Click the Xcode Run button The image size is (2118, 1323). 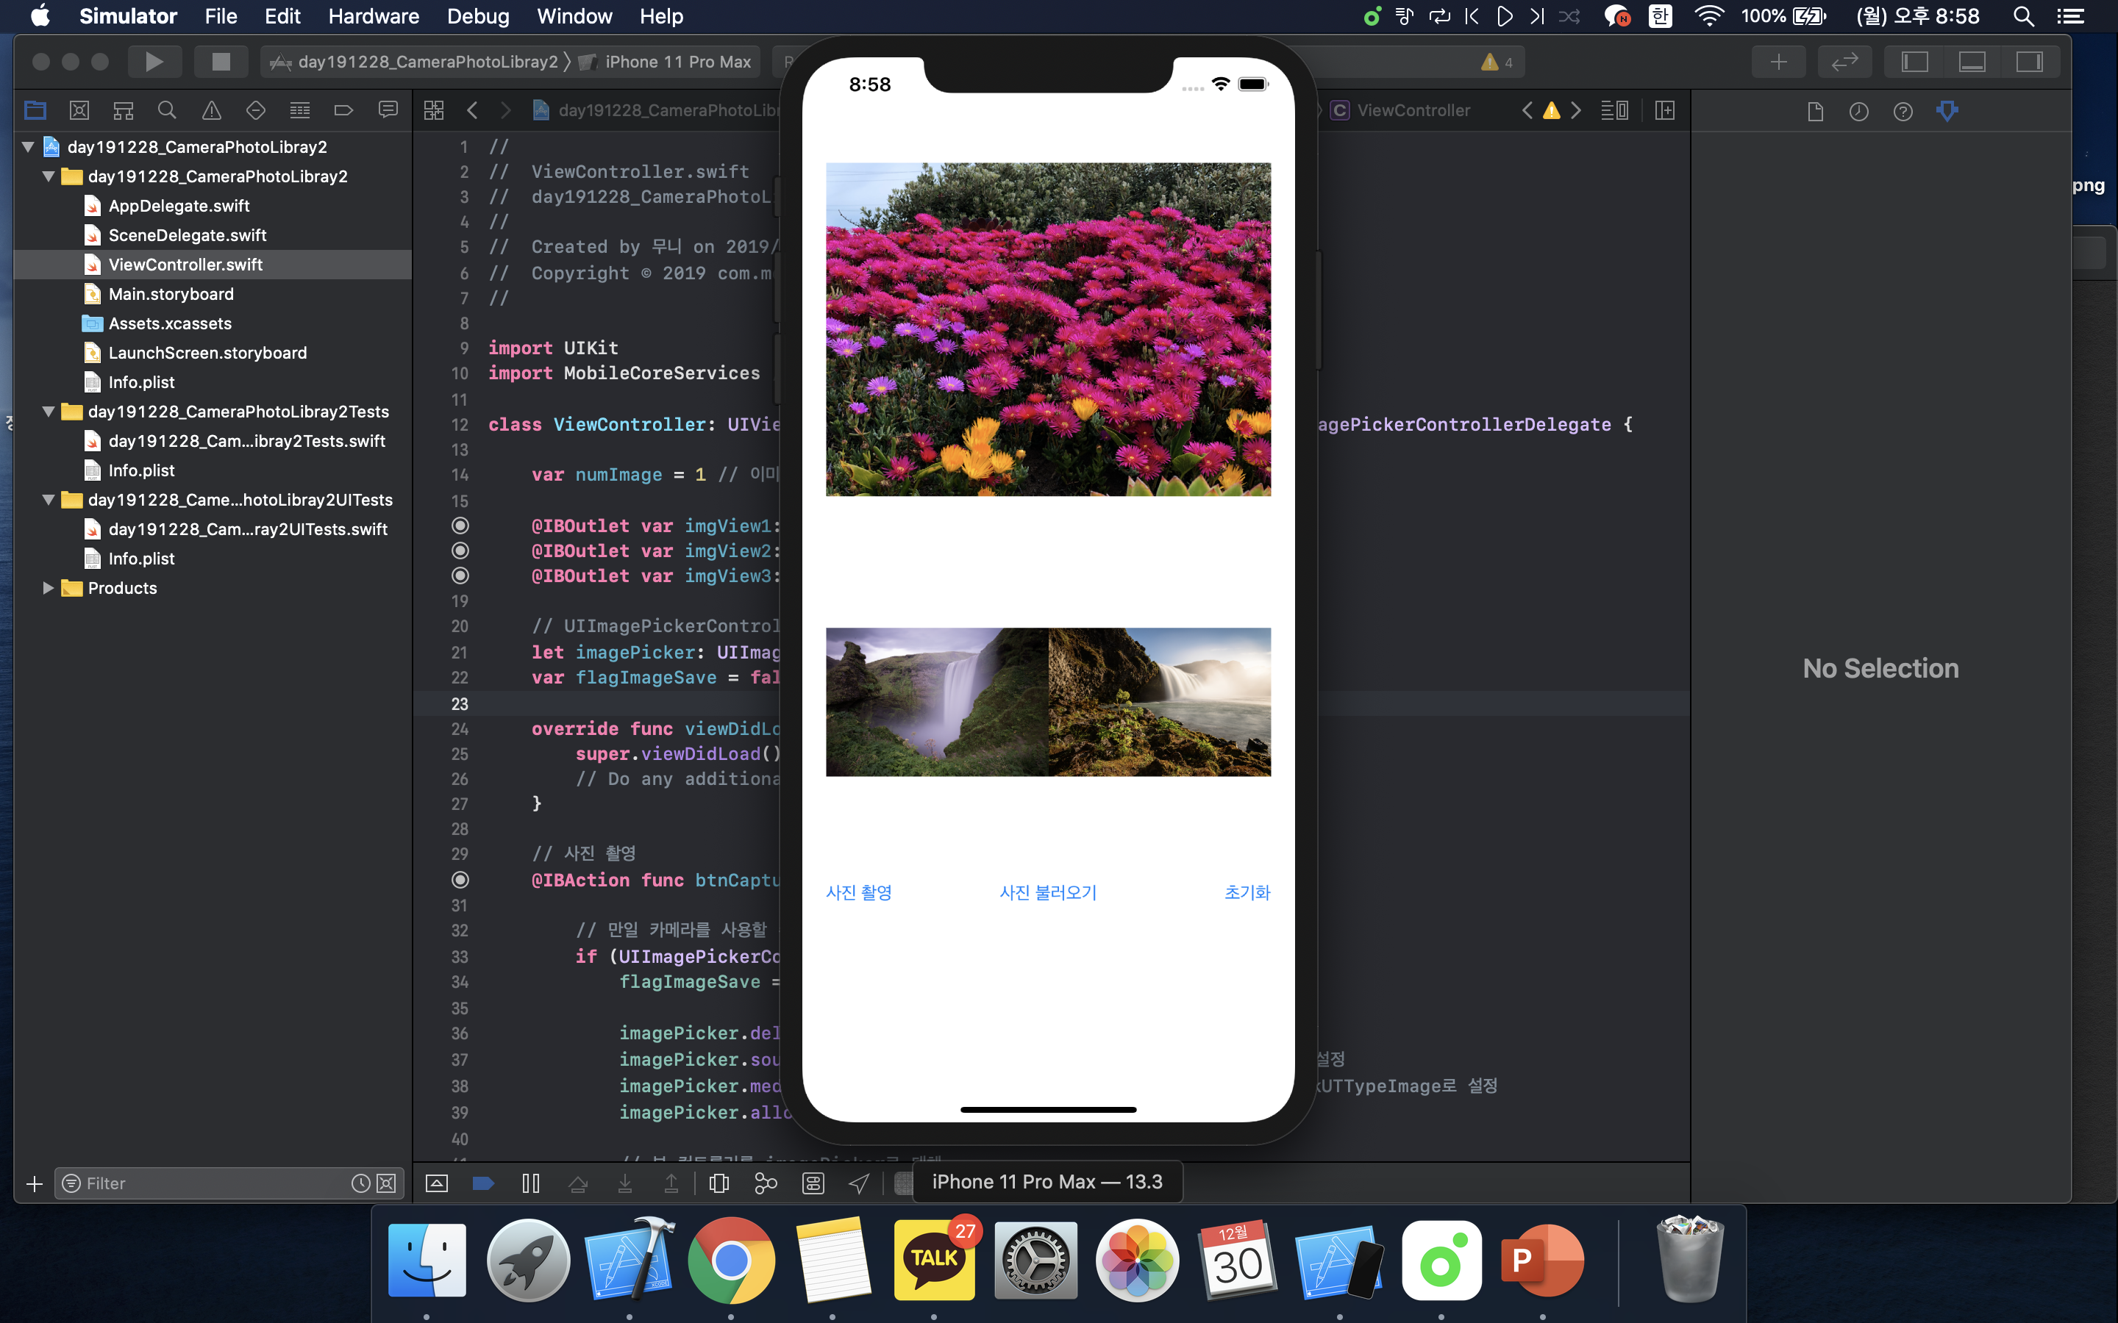[x=154, y=62]
